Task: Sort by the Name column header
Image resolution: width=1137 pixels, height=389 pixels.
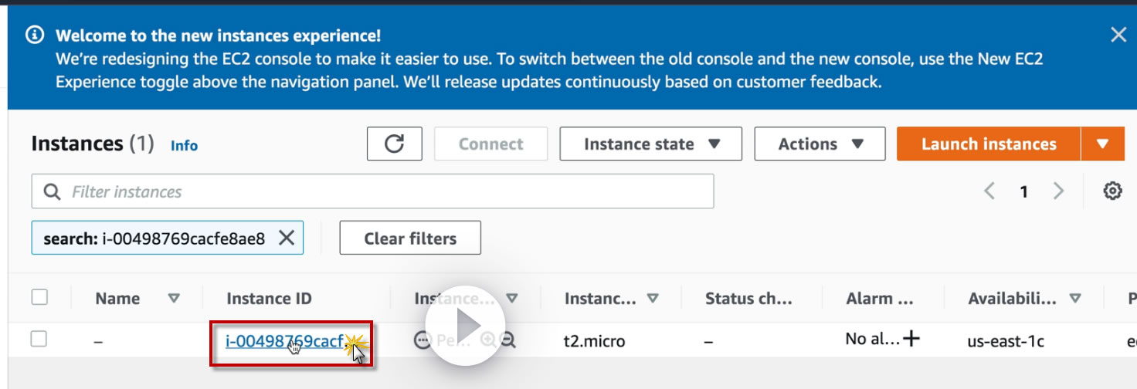Action: point(118,299)
